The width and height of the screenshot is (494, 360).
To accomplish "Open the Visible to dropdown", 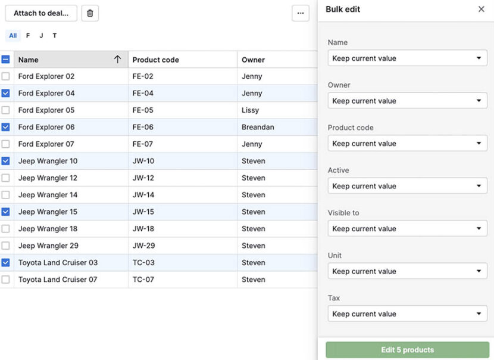I will coord(407,228).
